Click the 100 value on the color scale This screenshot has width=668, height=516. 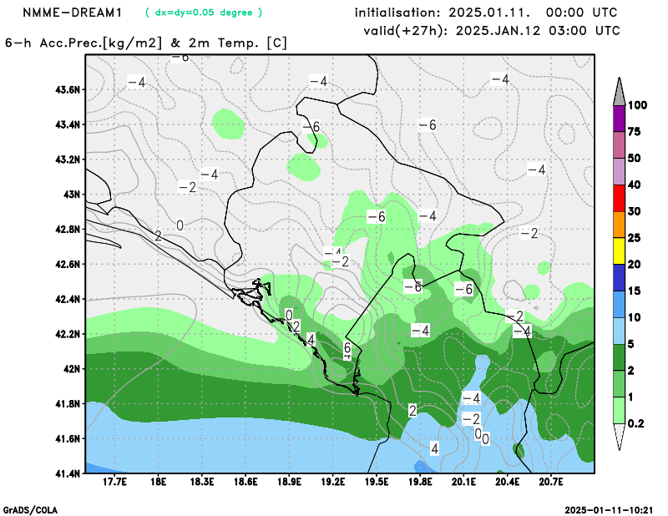pos(638,105)
